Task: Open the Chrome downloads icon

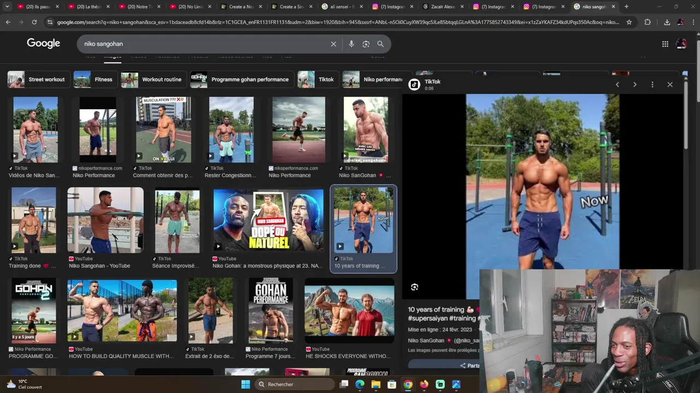Action: point(667,22)
